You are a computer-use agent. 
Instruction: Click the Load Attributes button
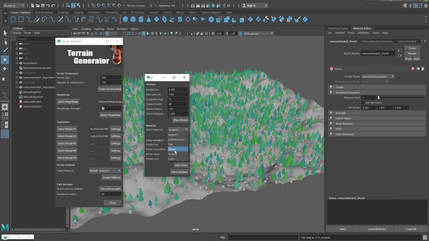[377, 229]
